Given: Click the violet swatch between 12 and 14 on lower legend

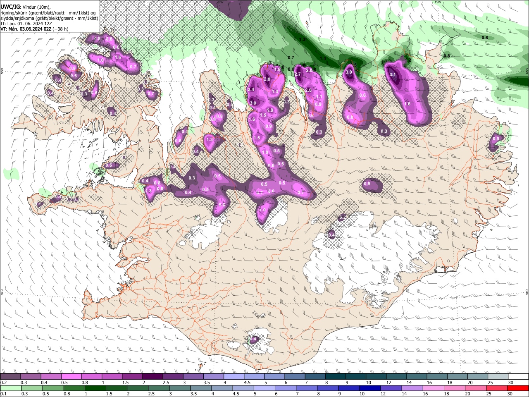Looking at the screenshot, I should click(x=391, y=388).
